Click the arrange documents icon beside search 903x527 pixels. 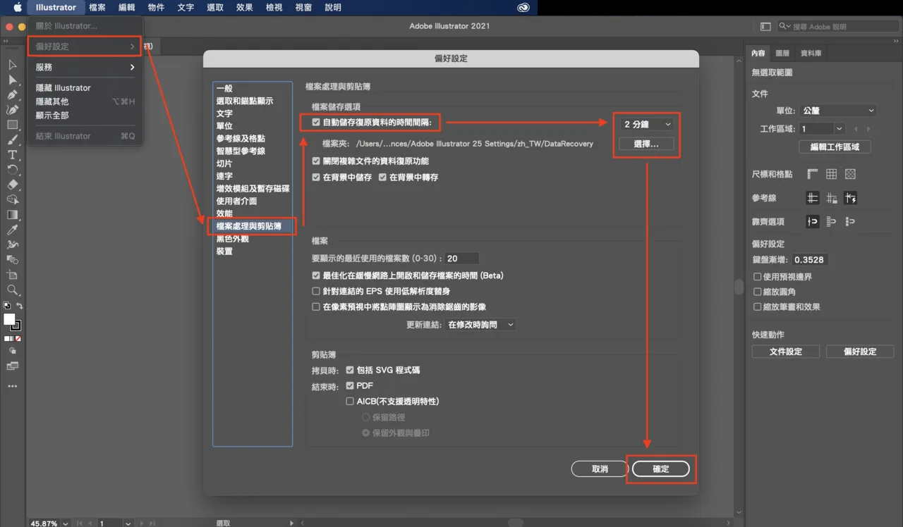coord(765,27)
